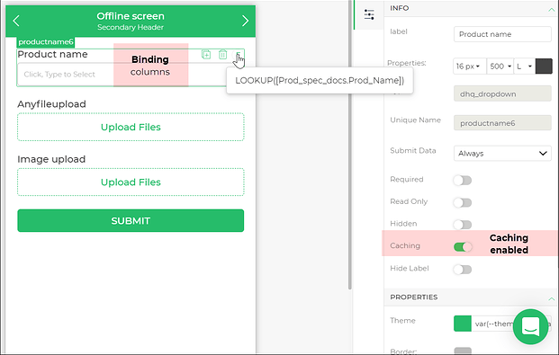
Task: Click the forward arrow in Offline screen header
Action: pyautogui.click(x=245, y=21)
